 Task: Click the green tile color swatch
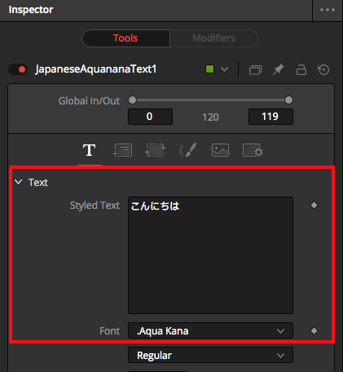point(209,69)
